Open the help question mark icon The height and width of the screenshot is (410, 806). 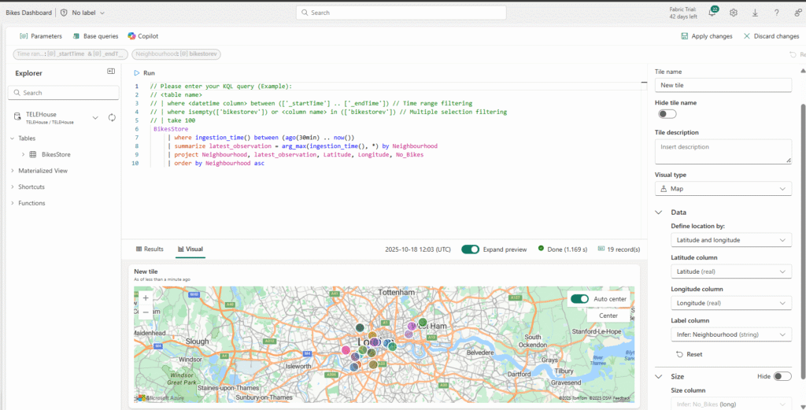click(777, 13)
